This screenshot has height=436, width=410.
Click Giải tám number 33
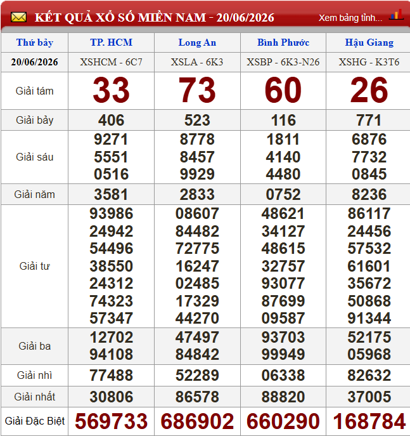click(112, 90)
